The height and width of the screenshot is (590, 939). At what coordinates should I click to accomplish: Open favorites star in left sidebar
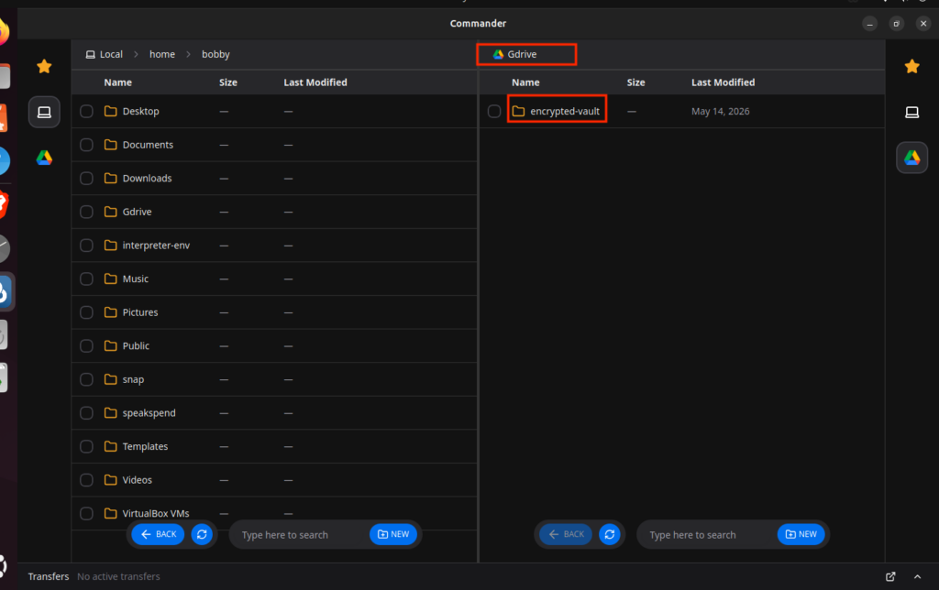[44, 66]
